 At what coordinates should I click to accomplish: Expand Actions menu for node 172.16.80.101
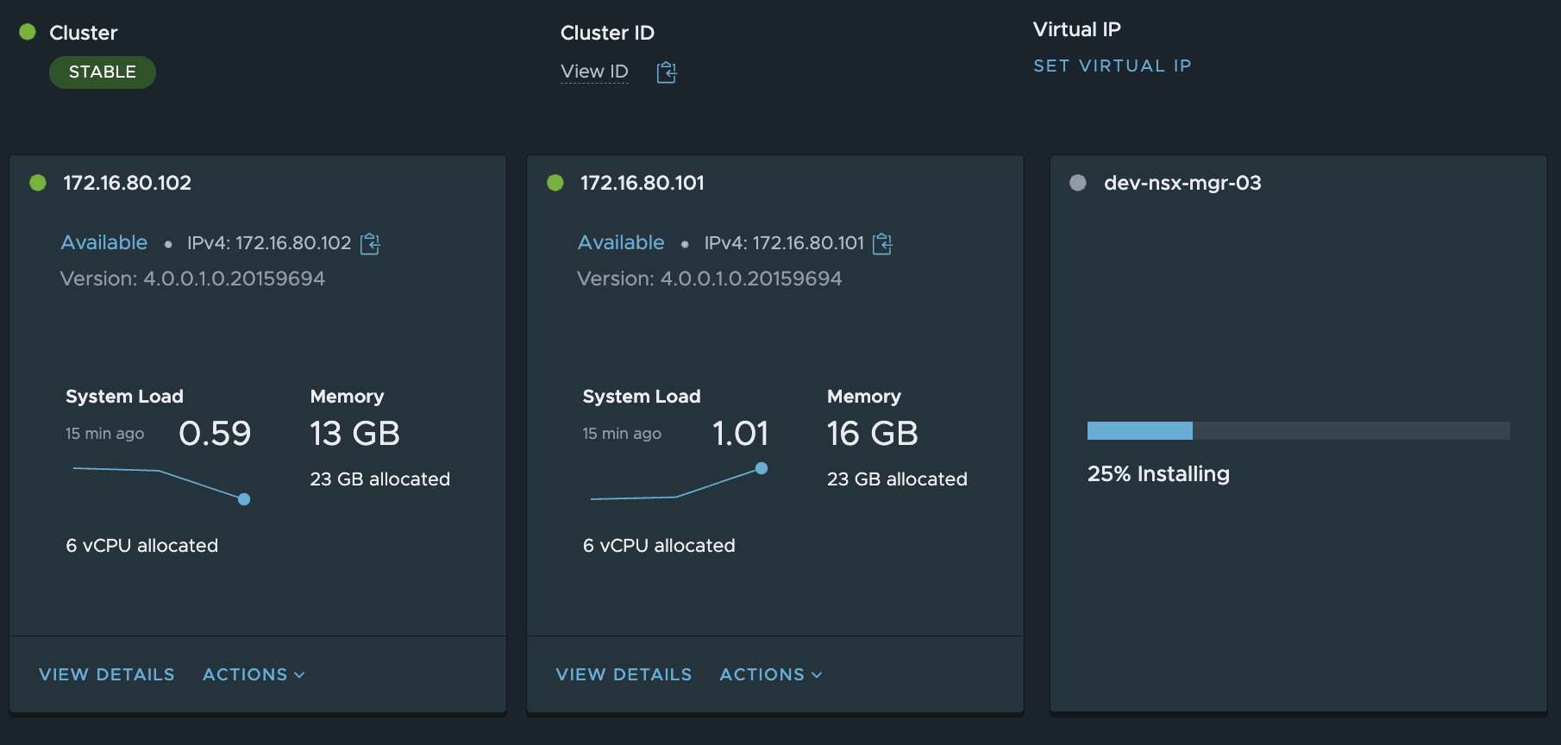pyautogui.click(x=771, y=674)
